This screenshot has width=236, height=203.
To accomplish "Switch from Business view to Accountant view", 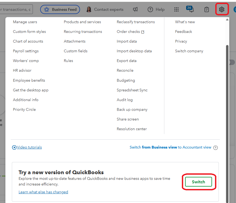I will (170, 147).
